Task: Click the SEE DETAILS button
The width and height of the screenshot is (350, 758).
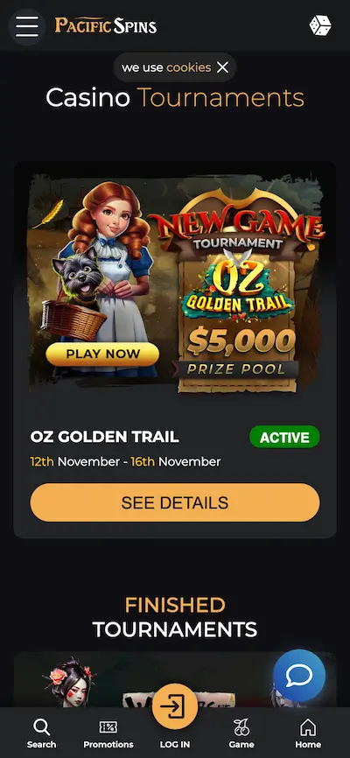Action: pos(175,502)
